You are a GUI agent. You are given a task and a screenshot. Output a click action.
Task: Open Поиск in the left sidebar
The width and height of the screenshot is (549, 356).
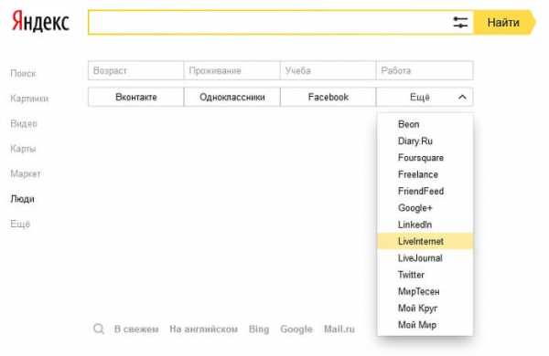(23, 73)
